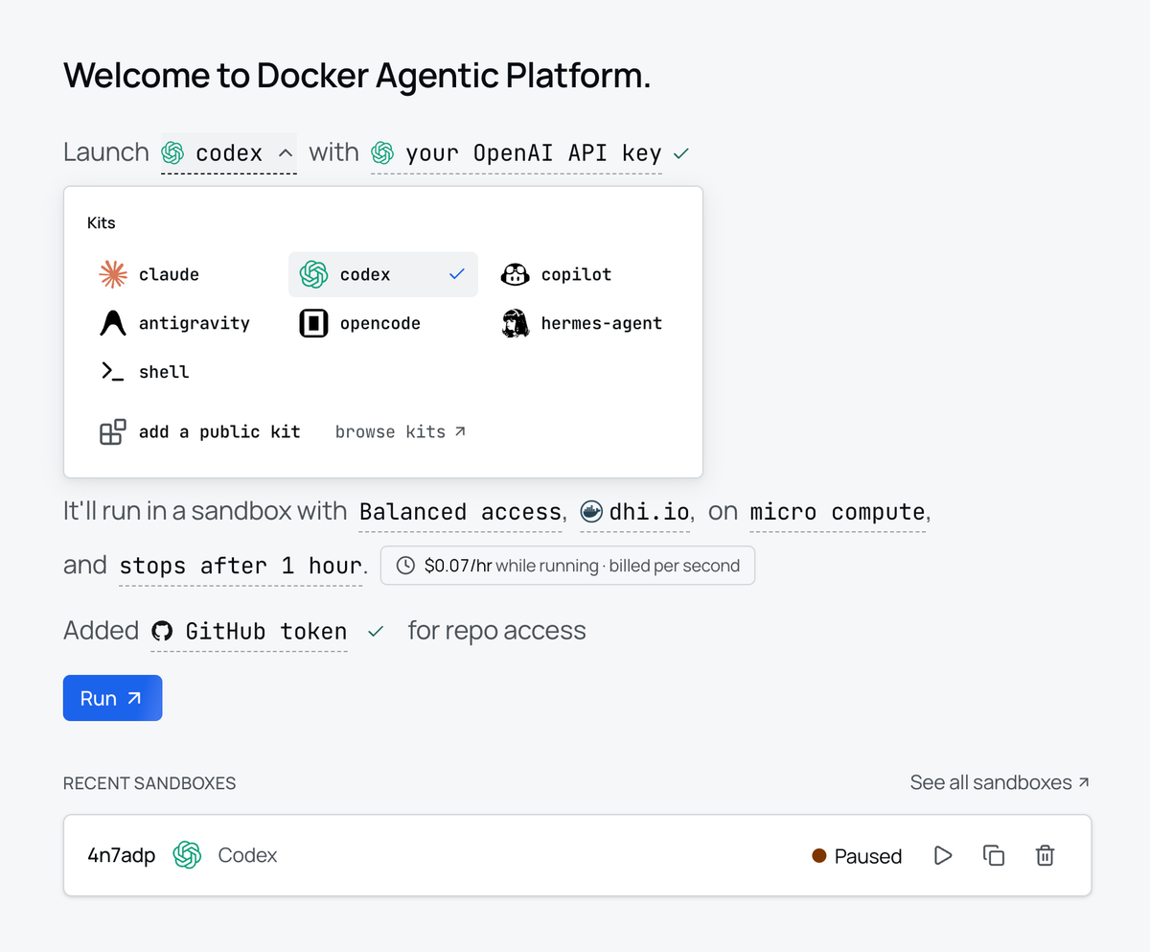Add a public kit
Screen dimensions: 1150x952
point(200,432)
